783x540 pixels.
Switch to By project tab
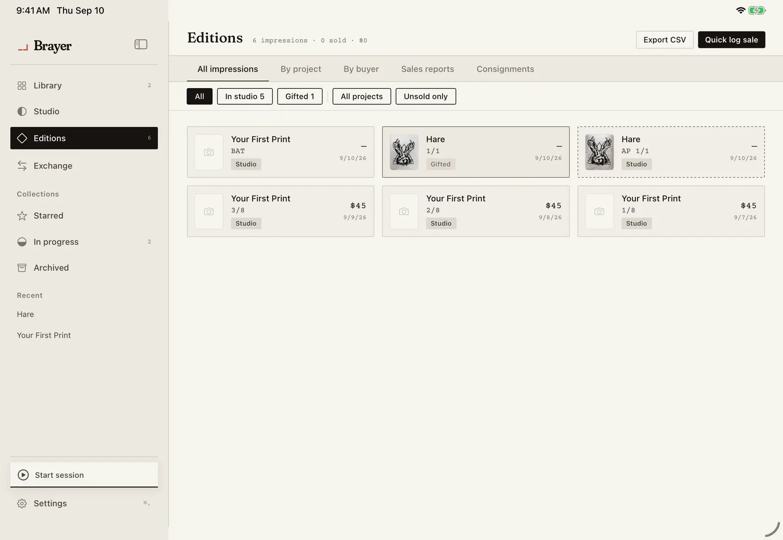pyautogui.click(x=300, y=69)
